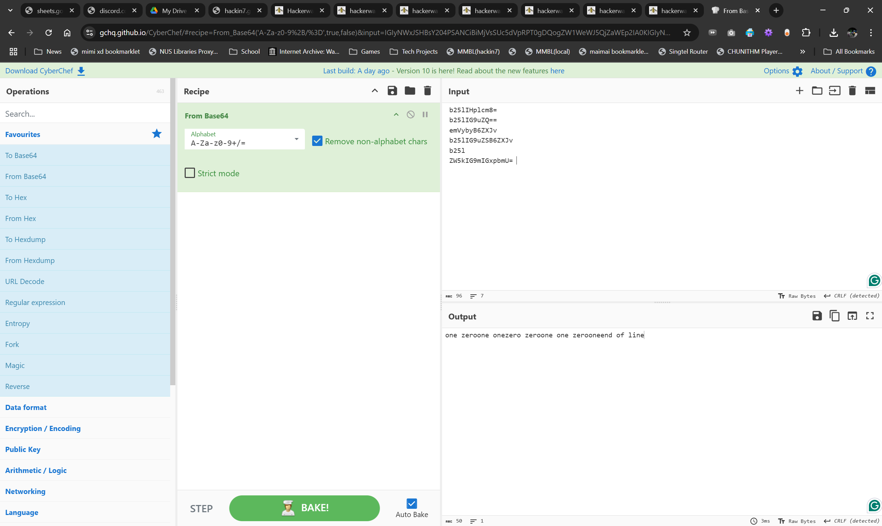Screen dimensions: 882x526
Task: Switch to the My Drive browser tab
Action: point(174,11)
